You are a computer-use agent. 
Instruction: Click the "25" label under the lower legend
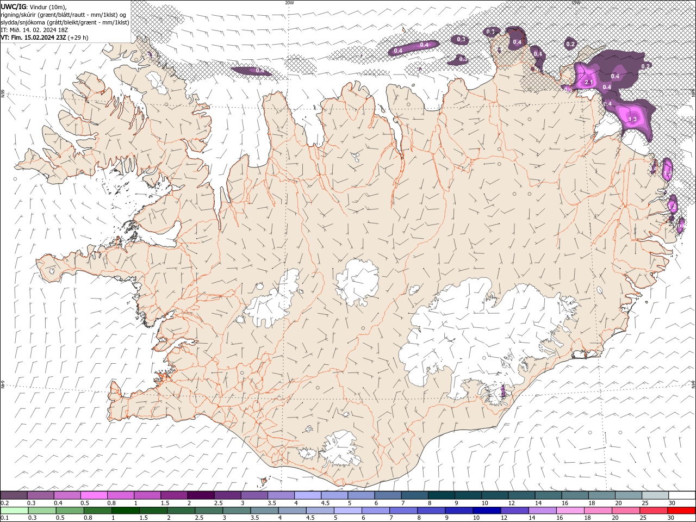point(643,518)
